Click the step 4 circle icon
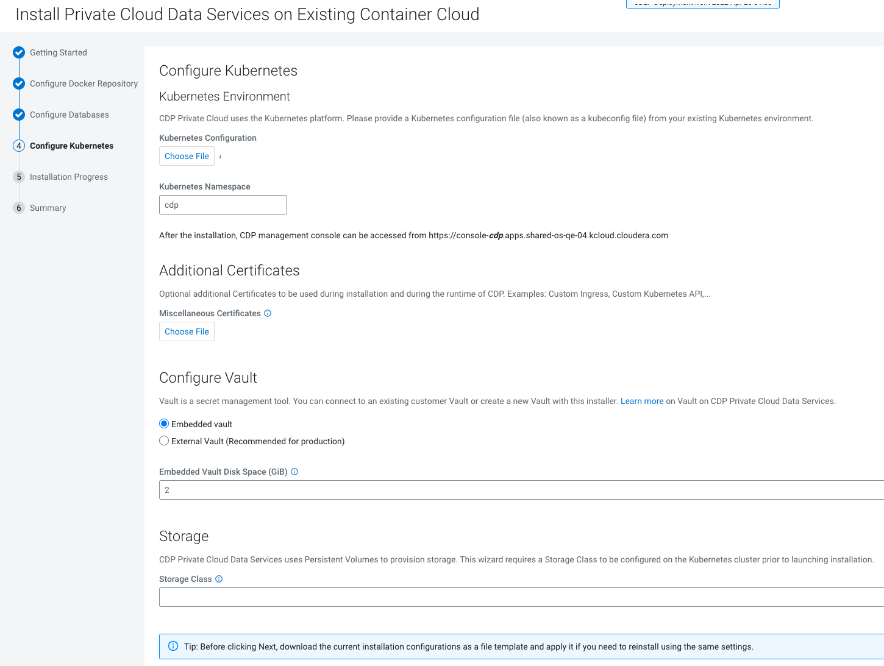This screenshot has height=666, width=884. click(19, 146)
